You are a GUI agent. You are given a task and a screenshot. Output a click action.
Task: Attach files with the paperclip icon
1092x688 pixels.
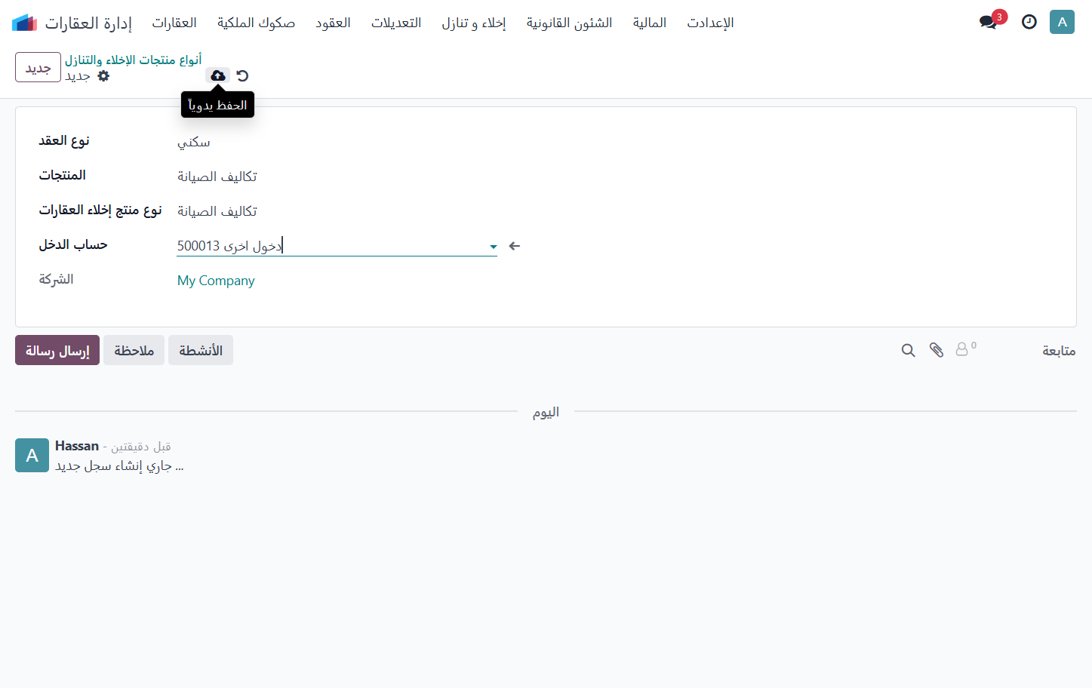[937, 350]
